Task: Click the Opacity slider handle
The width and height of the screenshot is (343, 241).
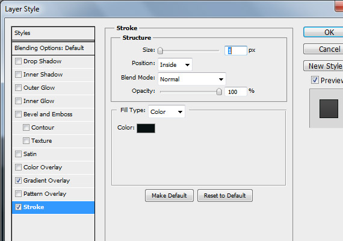Action: tap(219, 92)
